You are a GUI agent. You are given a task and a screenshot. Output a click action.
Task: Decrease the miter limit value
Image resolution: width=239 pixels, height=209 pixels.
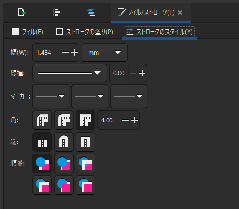pos(125,120)
